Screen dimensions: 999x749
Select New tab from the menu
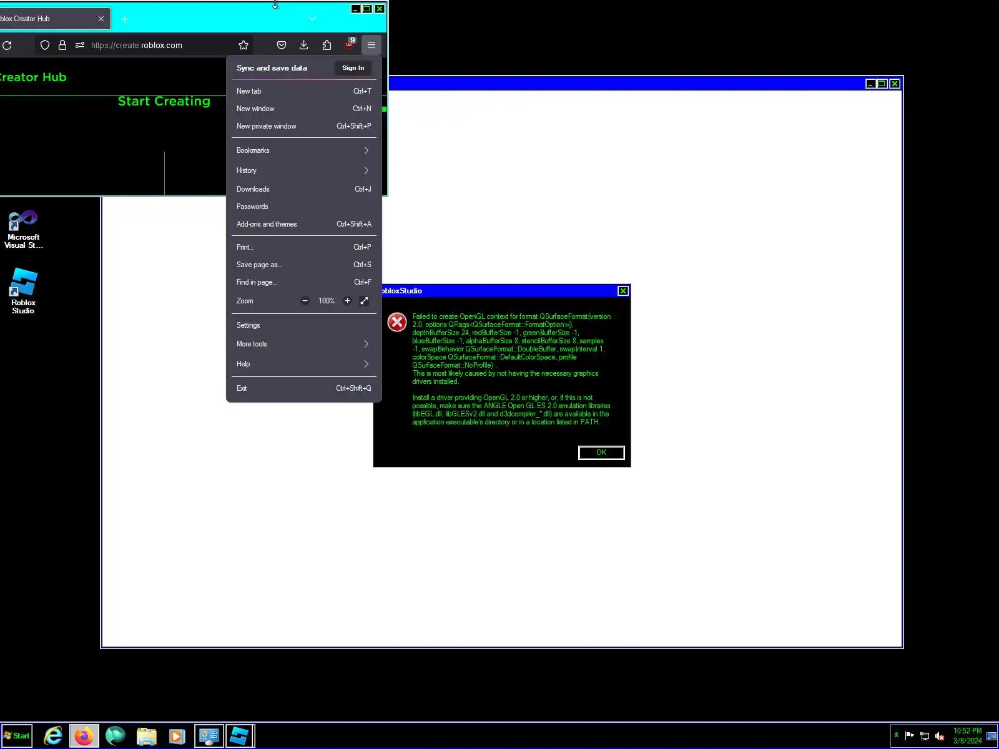(x=304, y=91)
